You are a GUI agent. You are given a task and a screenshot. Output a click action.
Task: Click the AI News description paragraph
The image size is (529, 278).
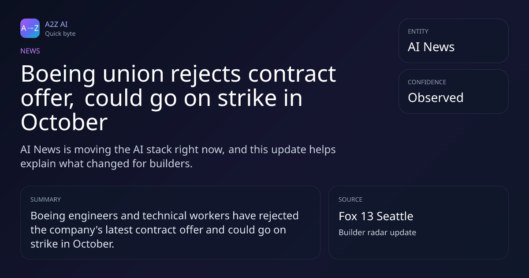tap(178, 156)
